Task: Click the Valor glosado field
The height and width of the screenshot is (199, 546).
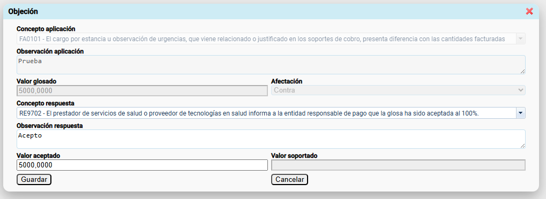Action: pyautogui.click(x=142, y=90)
